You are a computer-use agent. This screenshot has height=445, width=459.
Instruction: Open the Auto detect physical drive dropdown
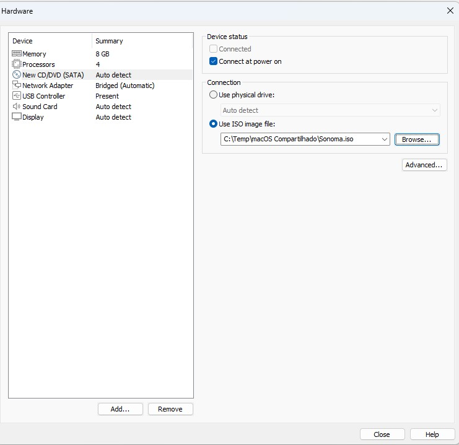[x=434, y=110]
